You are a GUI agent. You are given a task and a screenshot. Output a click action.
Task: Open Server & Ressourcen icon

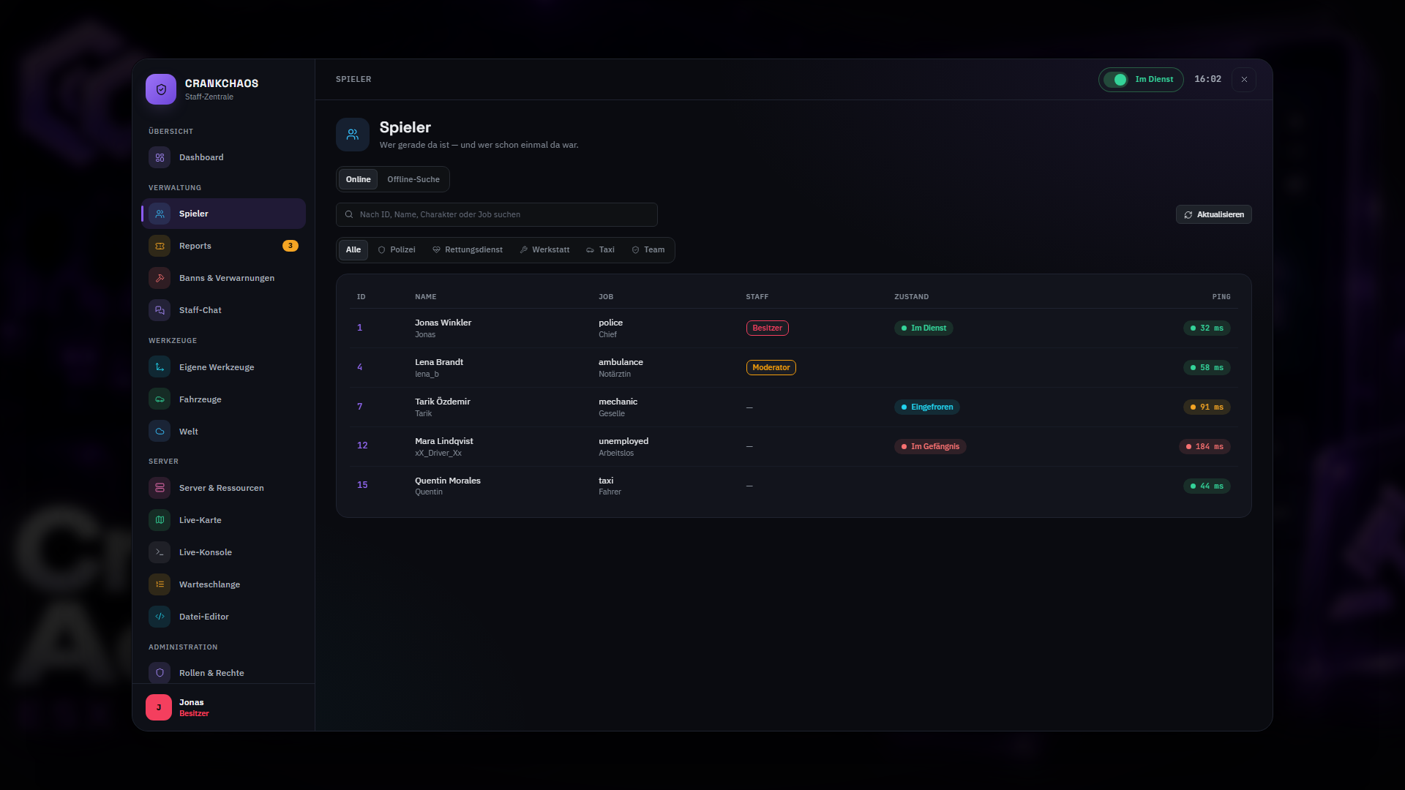click(160, 488)
